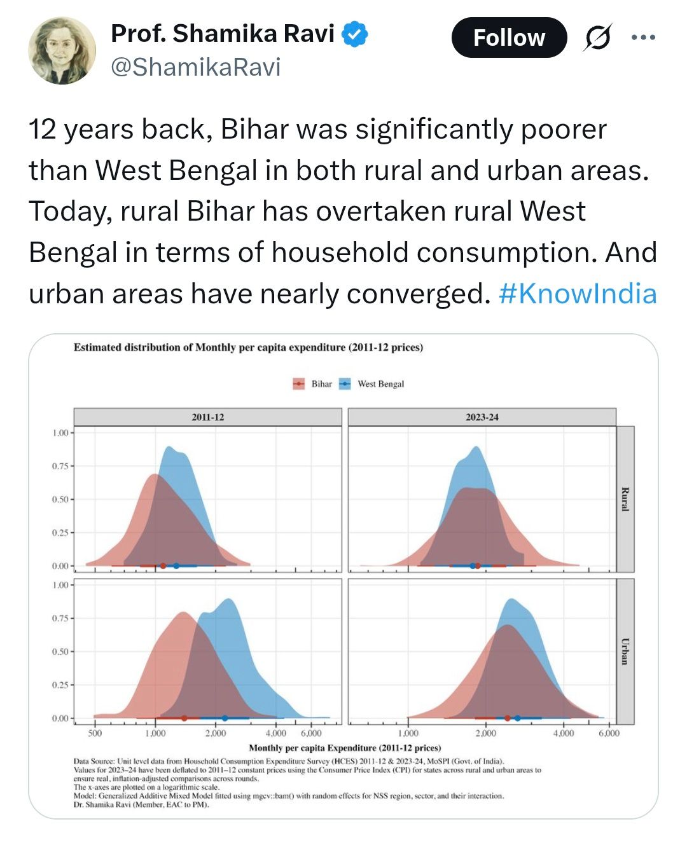Open the Grok slashed-circle icon
This screenshot has height=852, width=687.
pyautogui.click(x=598, y=38)
